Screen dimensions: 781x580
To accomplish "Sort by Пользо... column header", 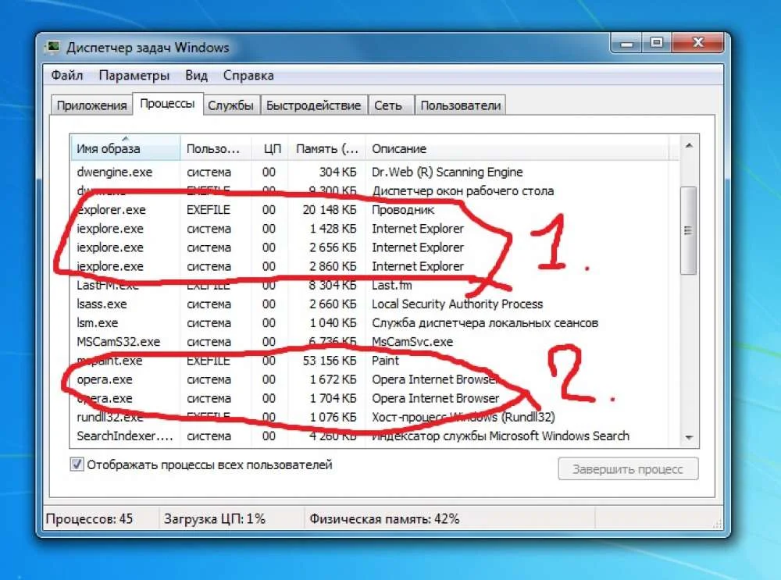I will pos(216,148).
